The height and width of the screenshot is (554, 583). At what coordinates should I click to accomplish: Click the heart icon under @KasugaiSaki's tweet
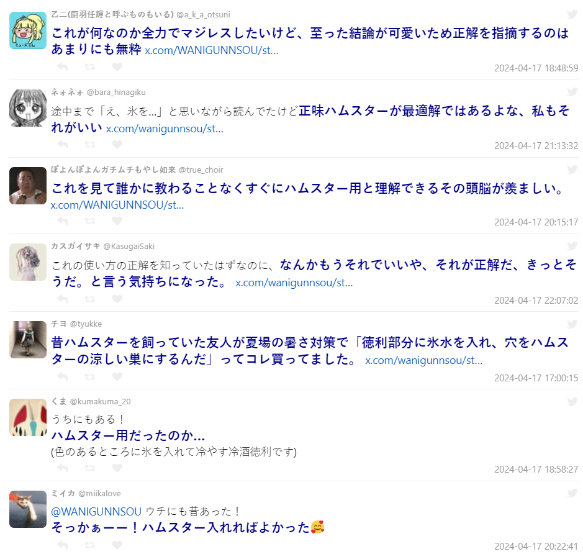pos(117,299)
